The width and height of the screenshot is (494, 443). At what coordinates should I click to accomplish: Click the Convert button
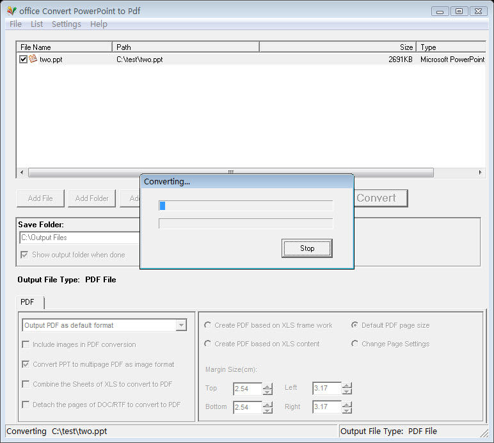381,198
